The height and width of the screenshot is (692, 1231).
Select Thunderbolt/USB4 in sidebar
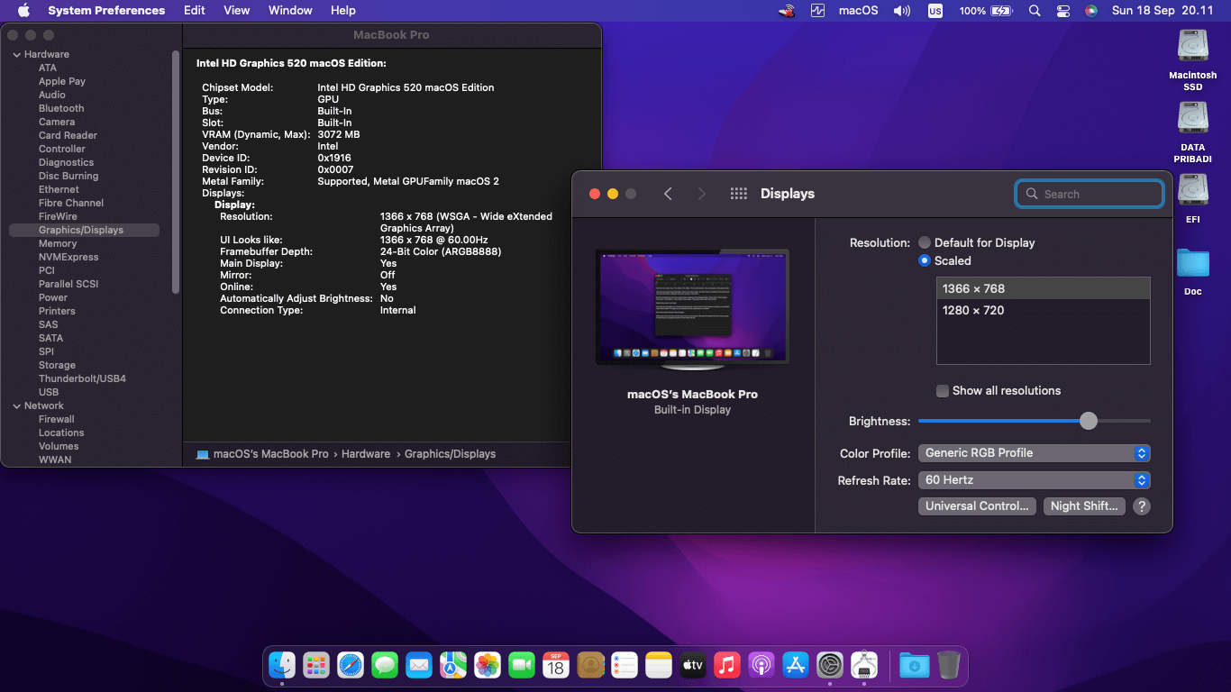pyautogui.click(x=82, y=378)
